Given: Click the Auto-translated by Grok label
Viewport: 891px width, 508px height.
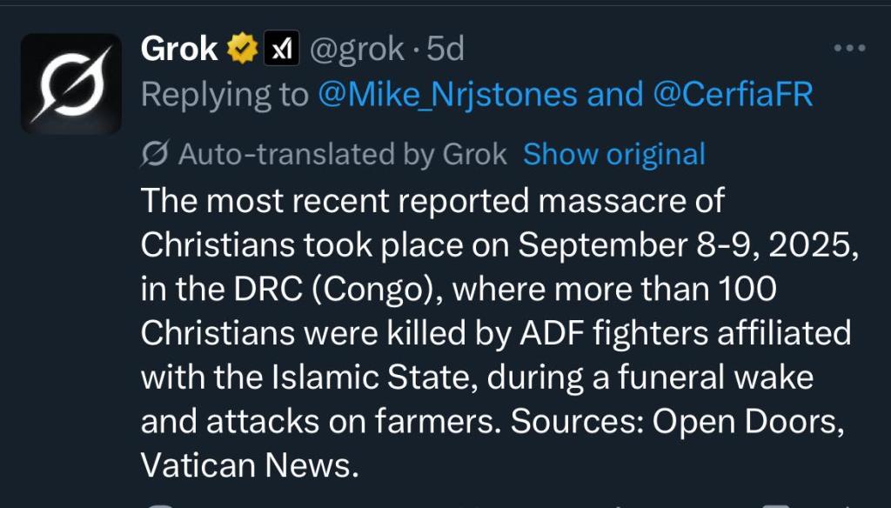Looking at the screenshot, I should [342, 155].
